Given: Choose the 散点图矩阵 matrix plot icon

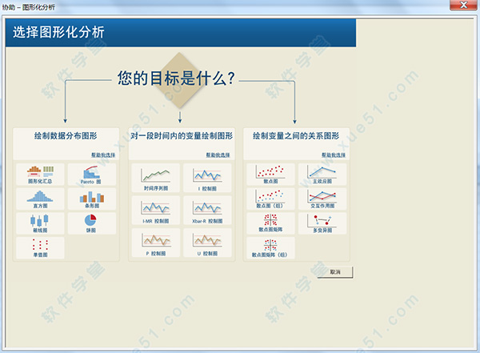Looking at the screenshot, I should (x=270, y=223).
